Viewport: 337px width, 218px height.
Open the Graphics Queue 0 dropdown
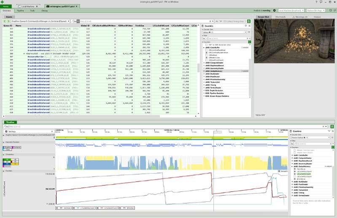tap(40, 21)
